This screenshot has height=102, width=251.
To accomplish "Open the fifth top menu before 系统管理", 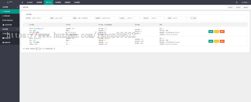I will click(67, 3).
